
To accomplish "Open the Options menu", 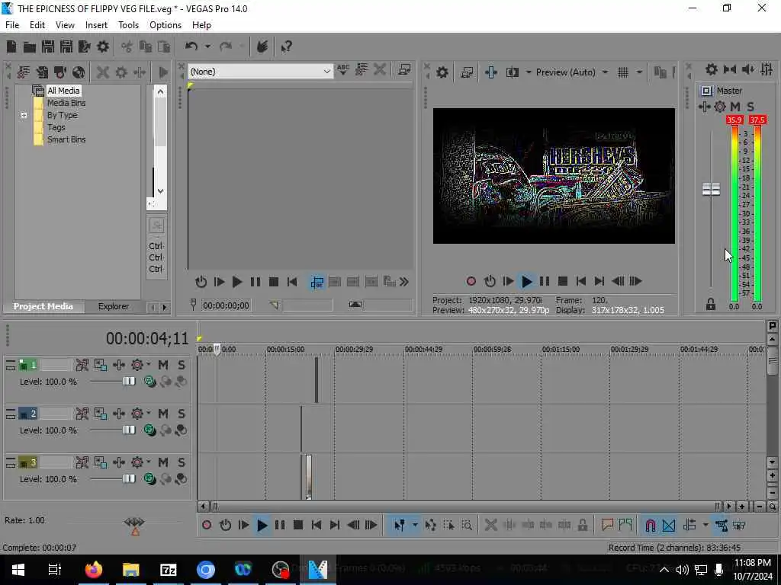I will tap(166, 25).
